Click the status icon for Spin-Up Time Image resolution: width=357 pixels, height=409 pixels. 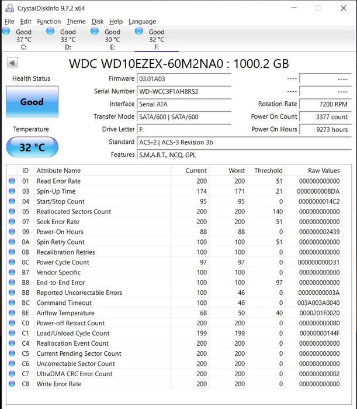[12, 191]
